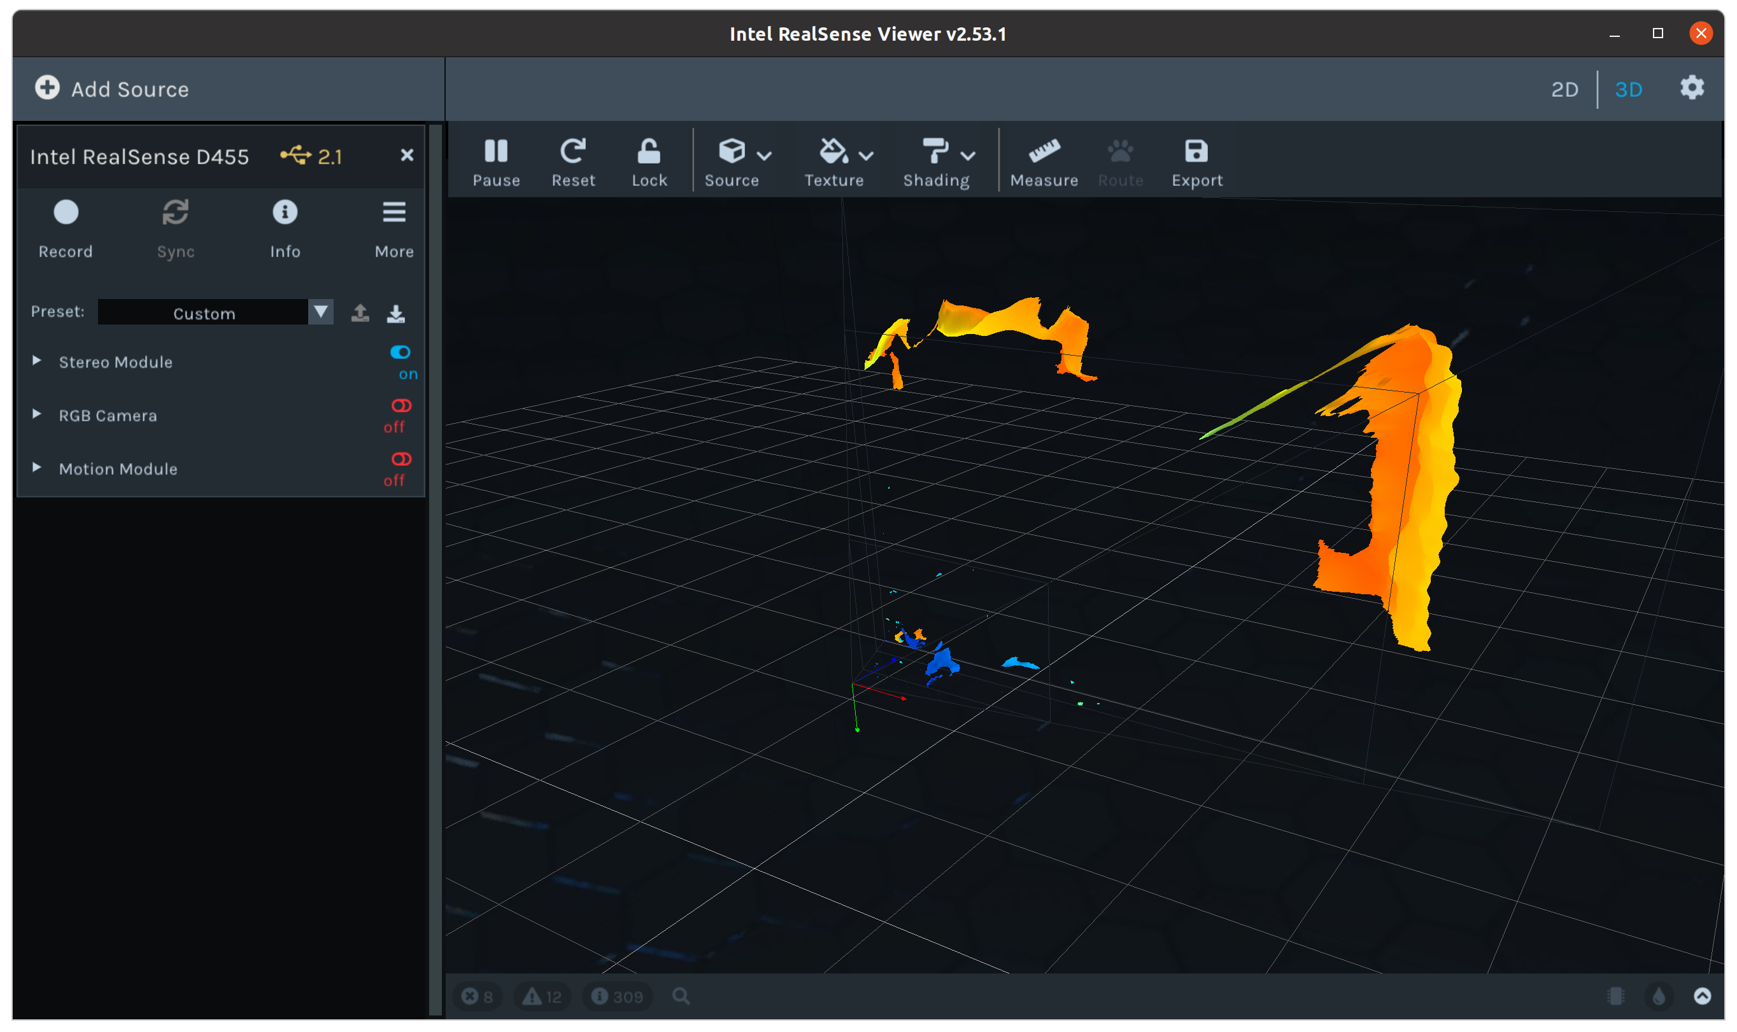Click the log search magnifier icon
This screenshot has width=1737, height=1032.
click(681, 996)
